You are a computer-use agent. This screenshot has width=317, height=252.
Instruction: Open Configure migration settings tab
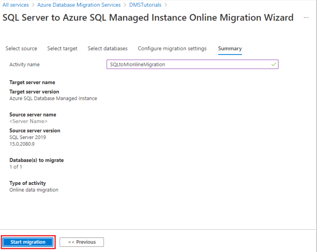(172, 48)
